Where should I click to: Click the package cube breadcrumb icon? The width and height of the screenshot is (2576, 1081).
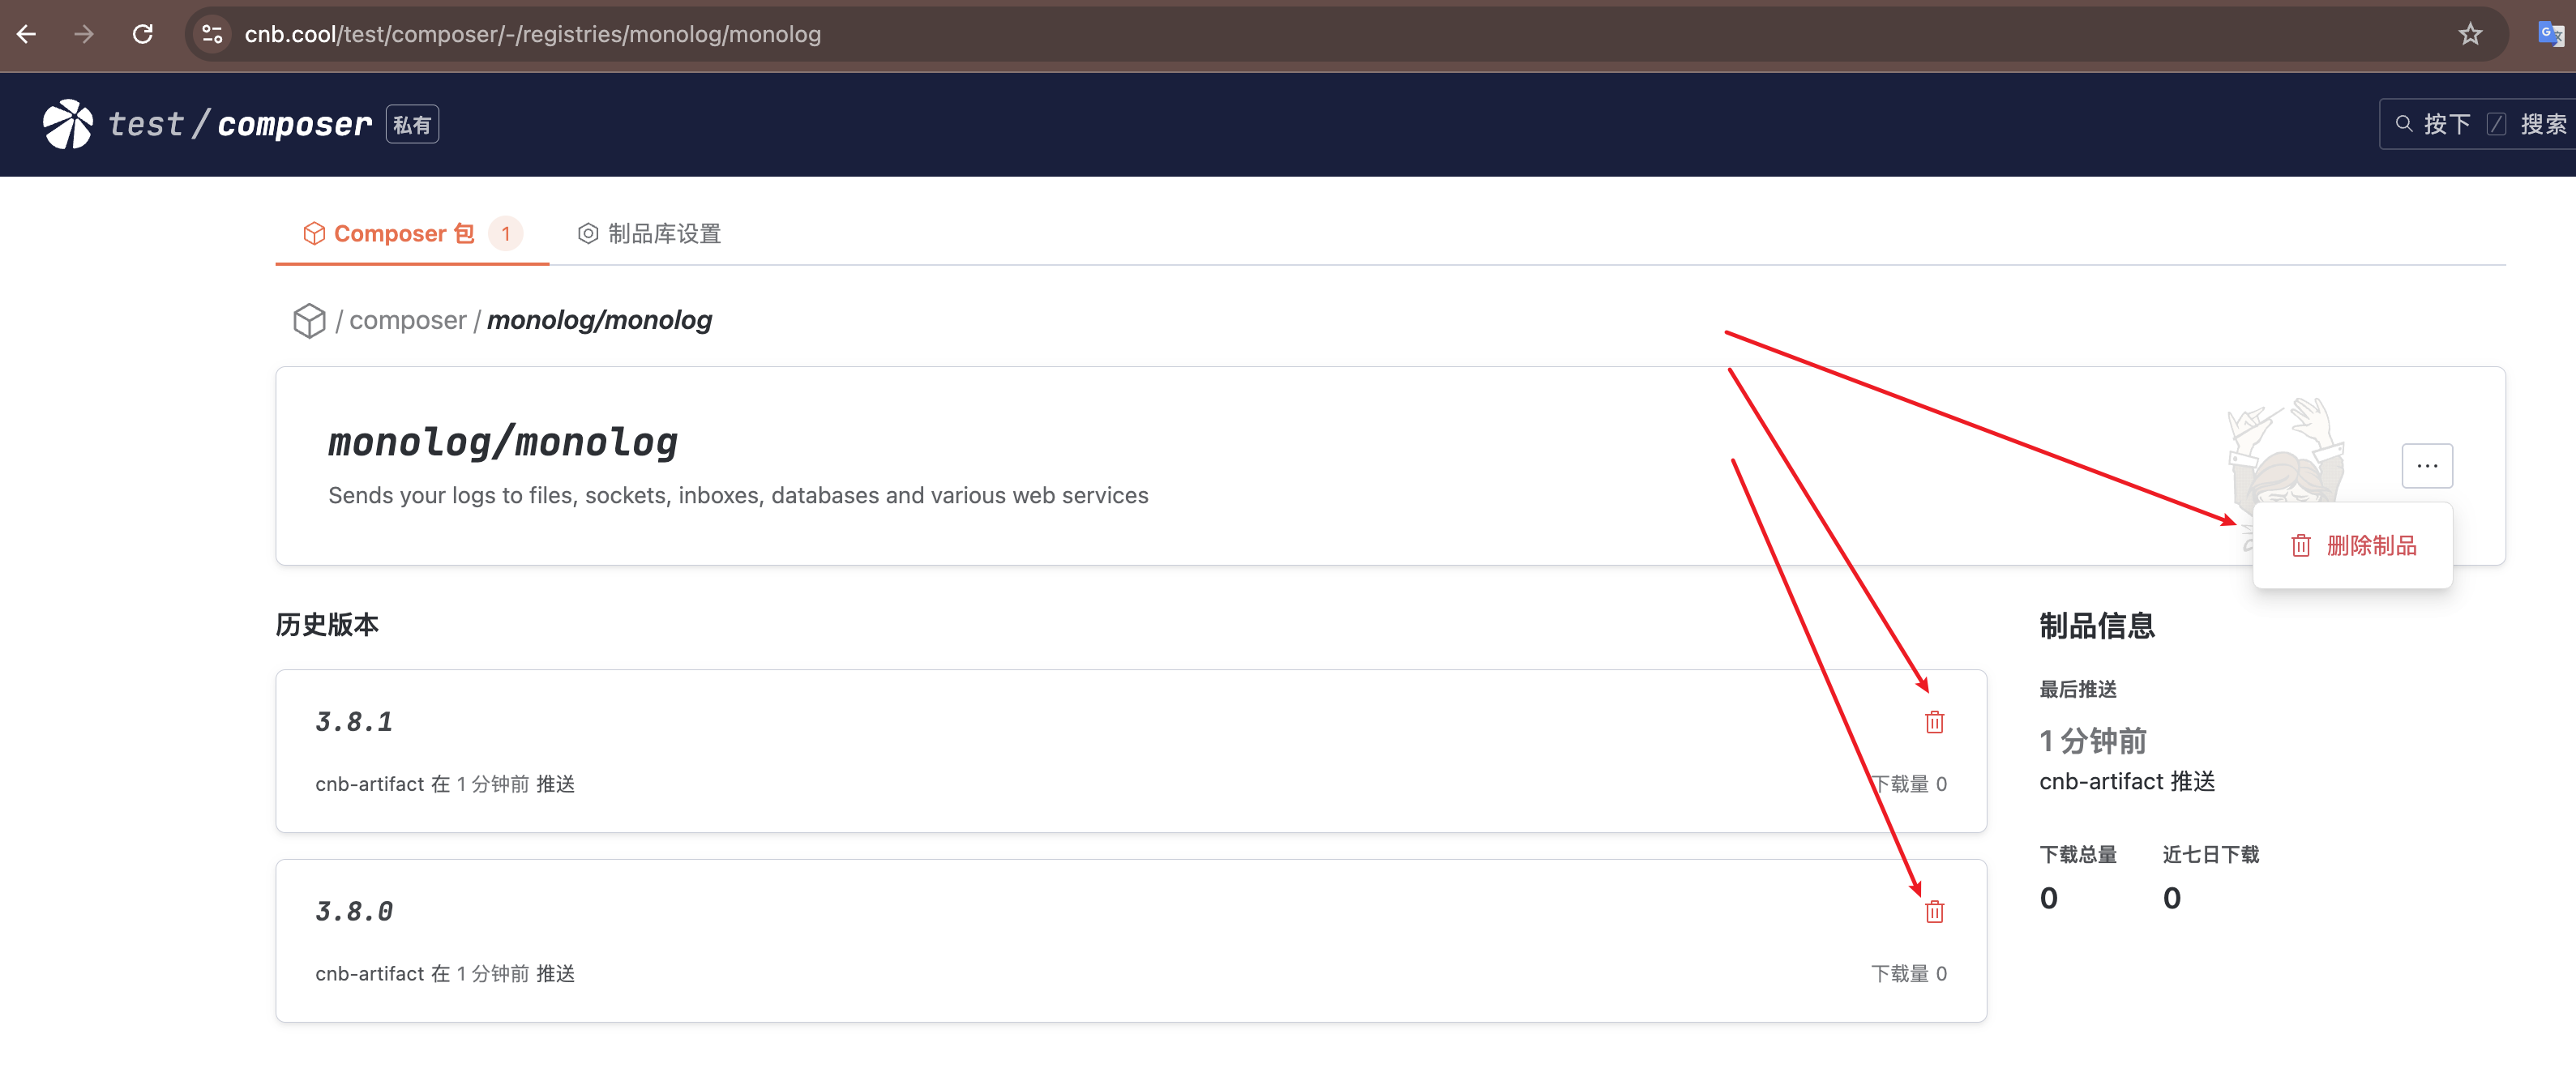(x=309, y=320)
